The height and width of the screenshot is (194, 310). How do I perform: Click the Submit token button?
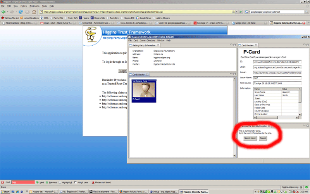250,138
